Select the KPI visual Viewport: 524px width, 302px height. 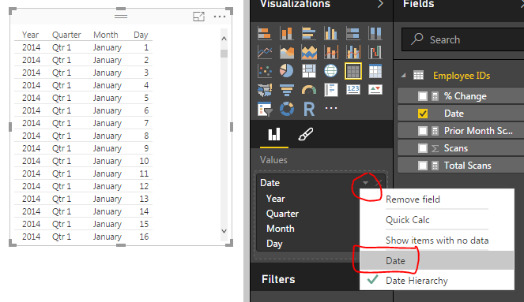point(375,89)
